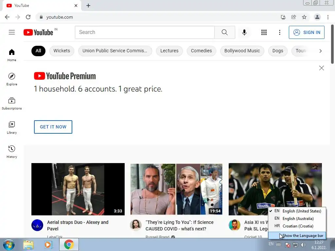Open LehaCirk channel avatar

coord(37,225)
